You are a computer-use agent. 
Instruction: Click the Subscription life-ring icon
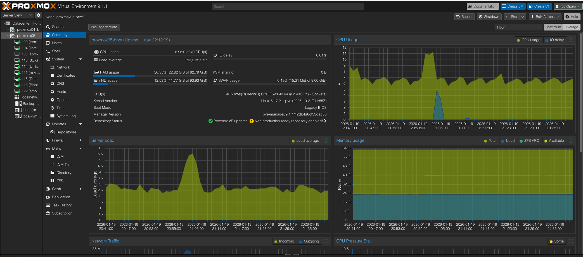(x=48, y=213)
